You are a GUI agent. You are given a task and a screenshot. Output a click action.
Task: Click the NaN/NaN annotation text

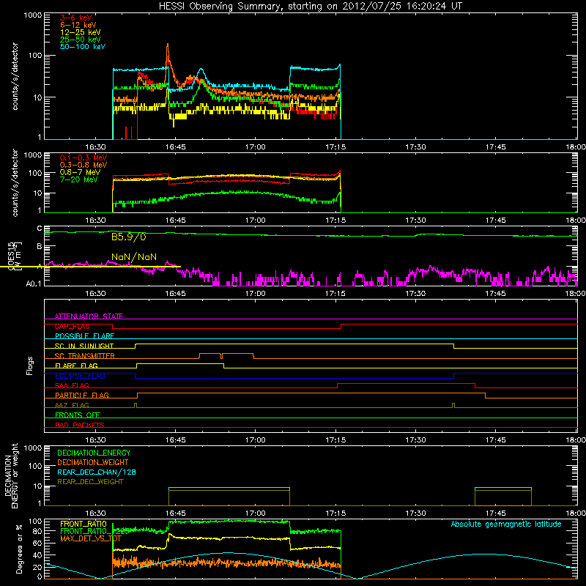click(x=134, y=257)
